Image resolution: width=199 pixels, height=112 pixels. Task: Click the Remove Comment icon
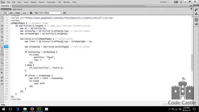pos(2,63)
